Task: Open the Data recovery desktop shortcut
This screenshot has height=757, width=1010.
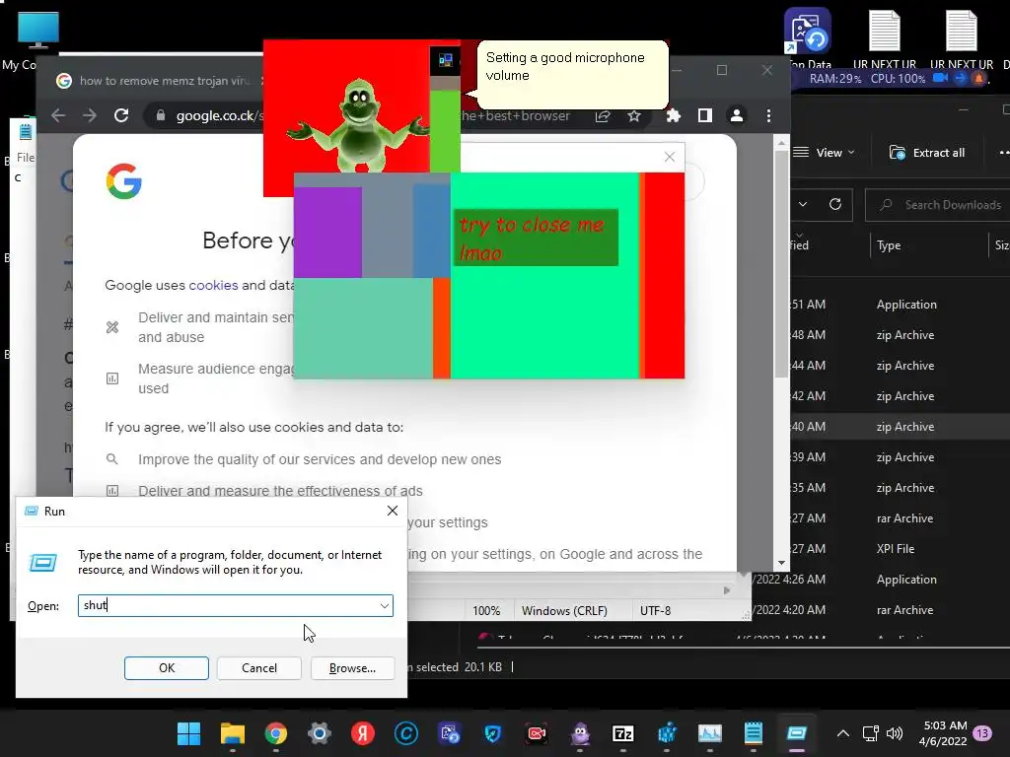Action: coord(809,38)
